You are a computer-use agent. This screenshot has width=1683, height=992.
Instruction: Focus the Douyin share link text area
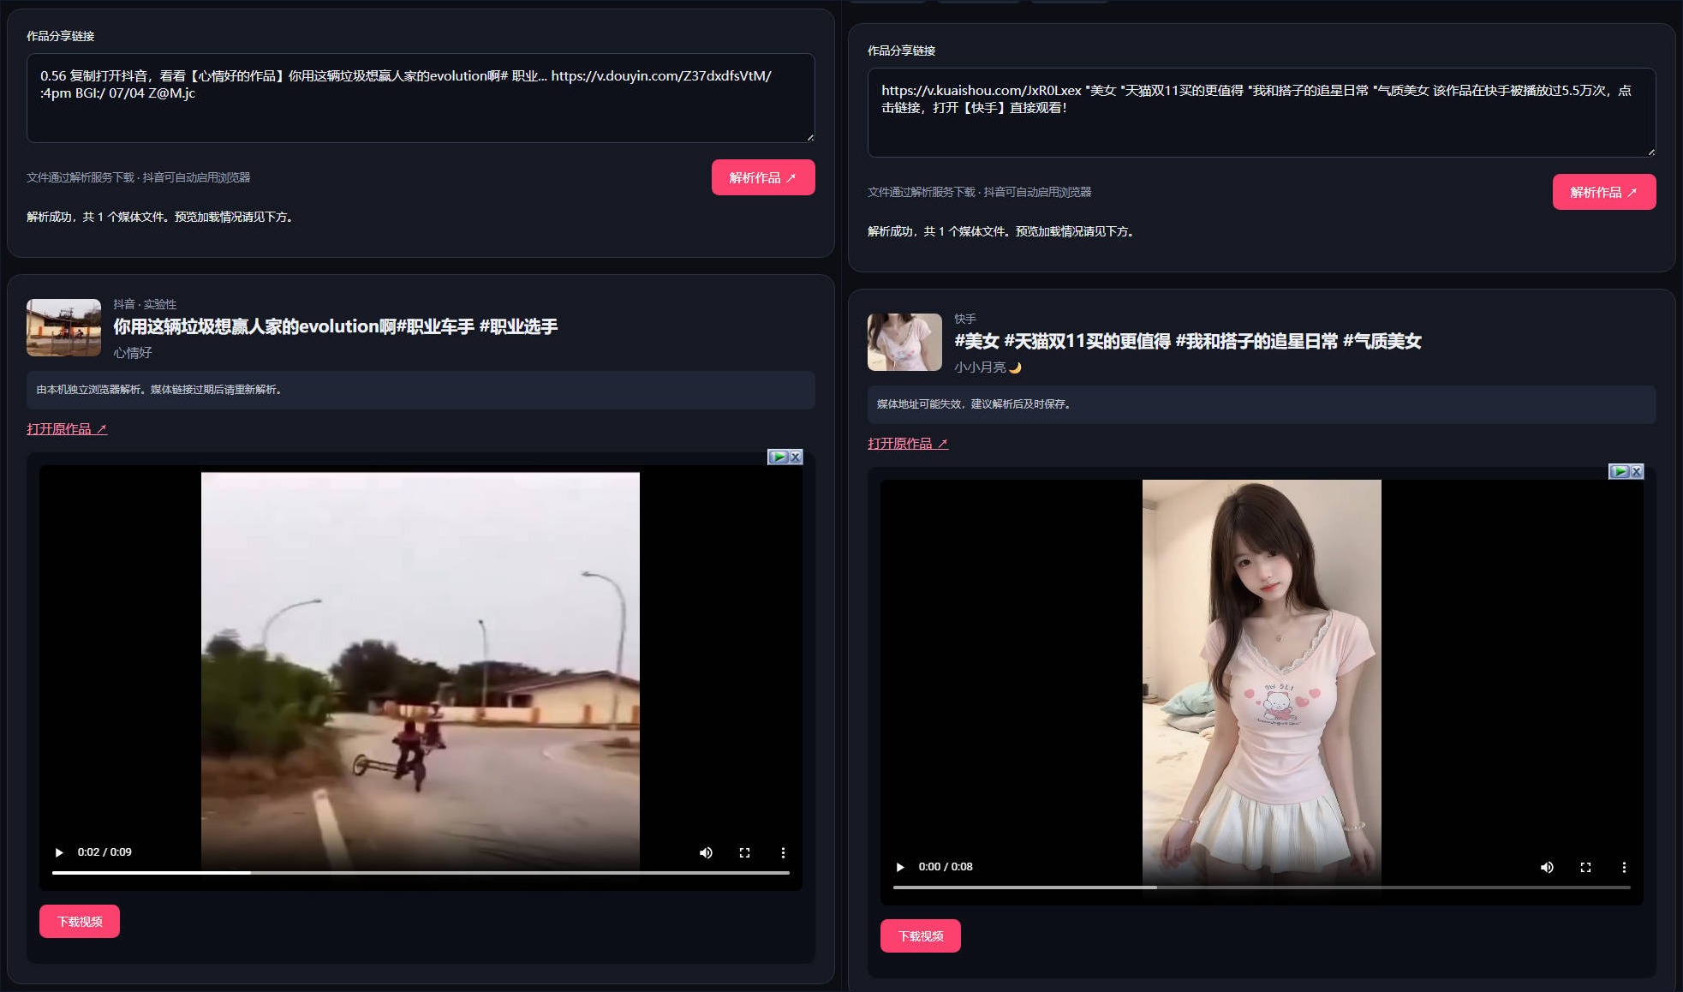(421, 98)
